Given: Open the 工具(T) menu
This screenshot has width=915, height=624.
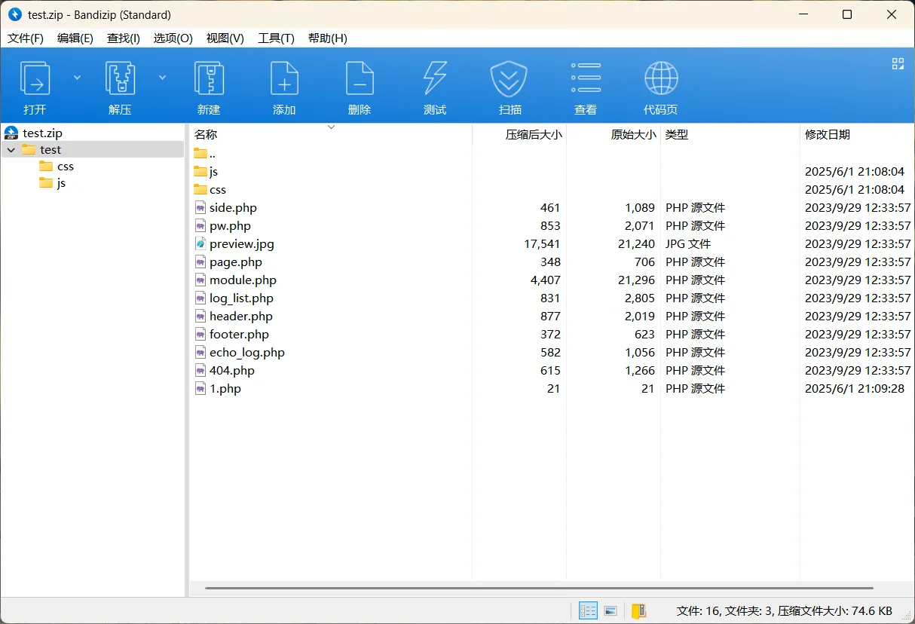Looking at the screenshot, I should (x=276, y=38).
